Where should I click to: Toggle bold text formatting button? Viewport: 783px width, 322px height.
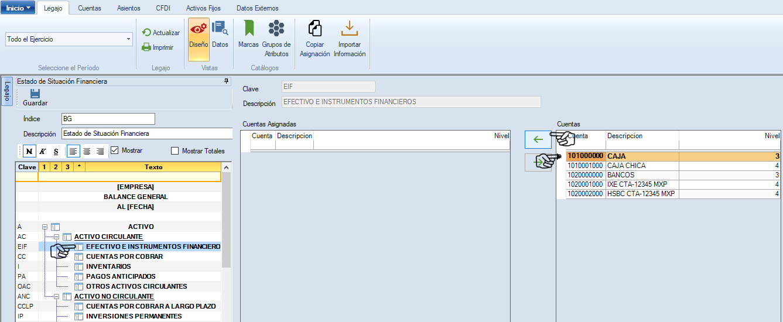coord(29,151)
